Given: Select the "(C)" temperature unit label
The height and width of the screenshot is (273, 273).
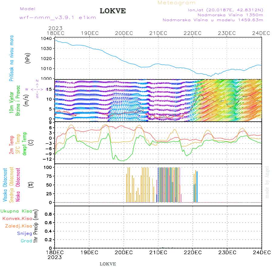Looking at the screenshot, I should click(x=31, y=143).
